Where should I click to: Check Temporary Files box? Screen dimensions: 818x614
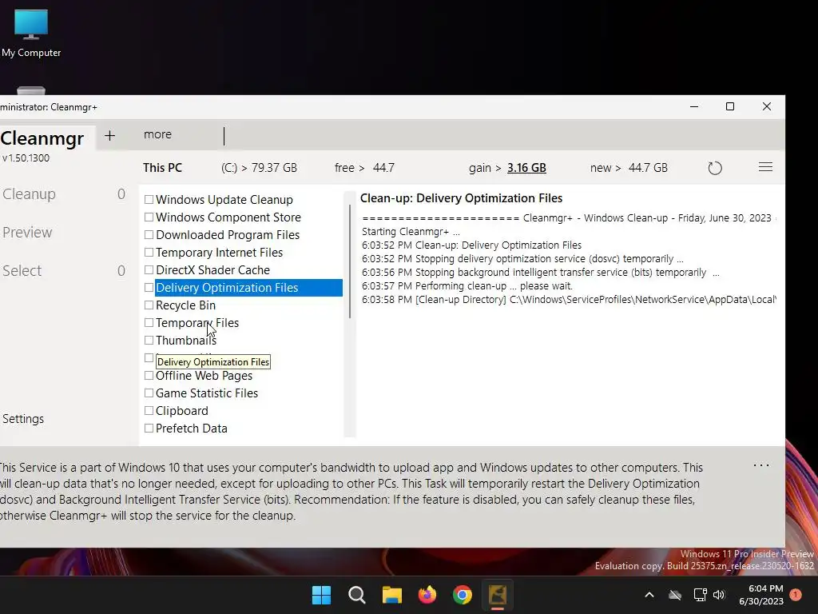(x=149, y=323)
